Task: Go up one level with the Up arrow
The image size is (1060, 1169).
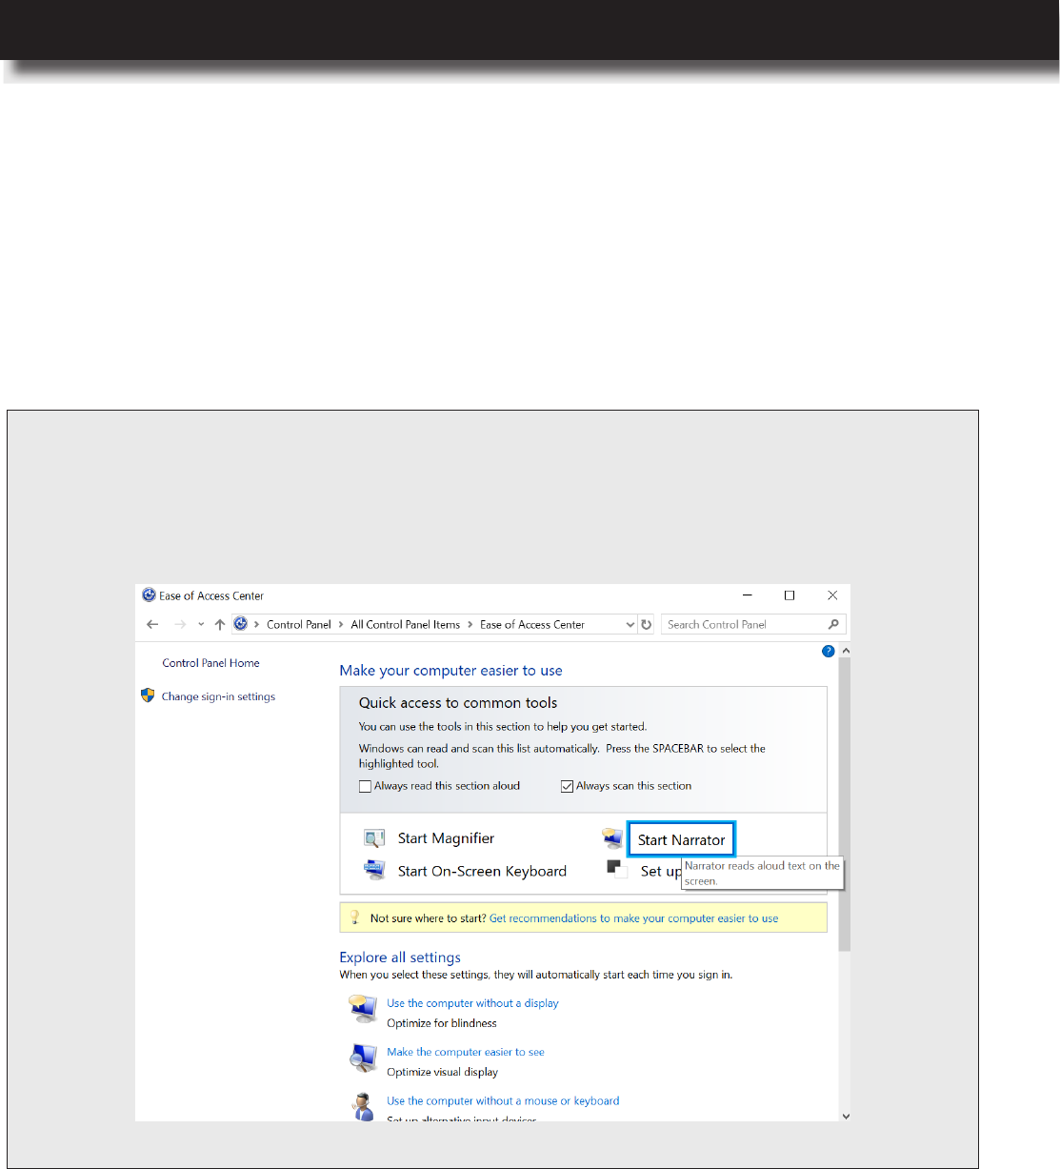Action: tap(220, 625)
